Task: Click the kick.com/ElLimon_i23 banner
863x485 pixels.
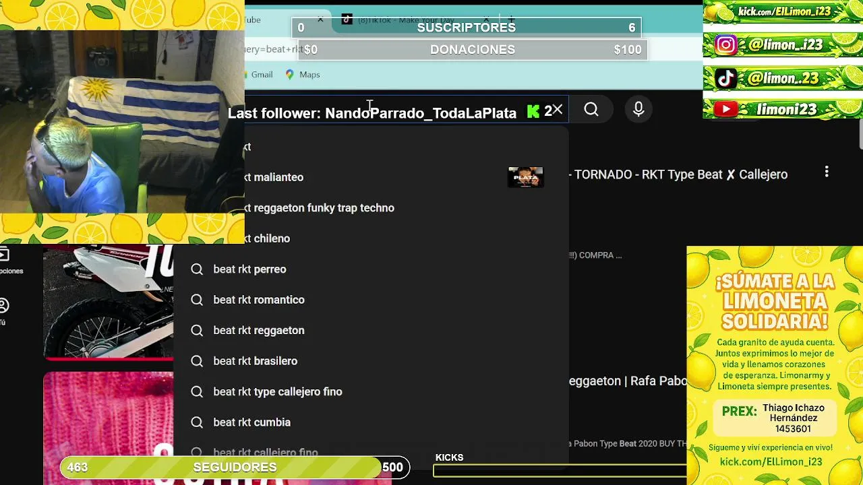Action: [783, 12]
